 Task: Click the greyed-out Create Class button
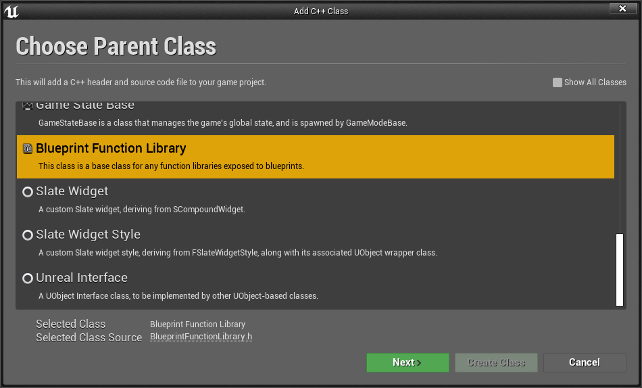point(496,362)
